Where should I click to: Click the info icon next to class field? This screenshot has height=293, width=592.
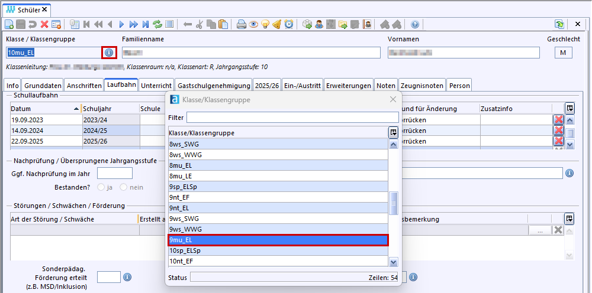(x=109, y=53)
